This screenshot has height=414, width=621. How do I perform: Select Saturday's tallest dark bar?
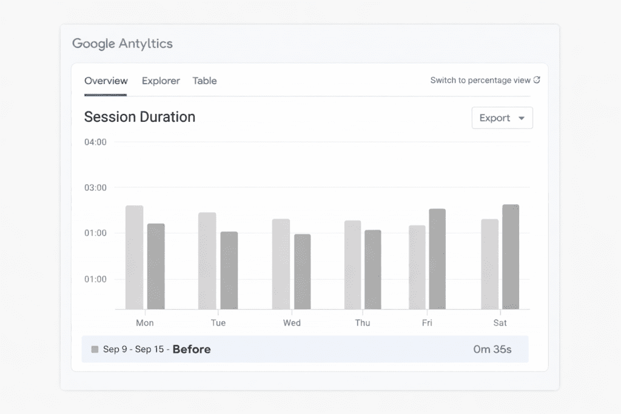[511, 257]
